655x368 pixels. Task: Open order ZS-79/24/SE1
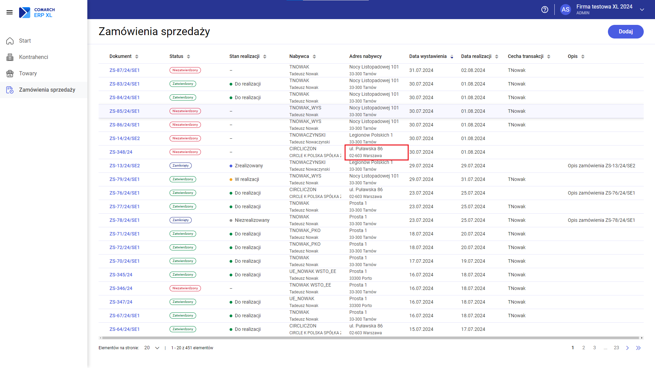(x=125, y=180)
